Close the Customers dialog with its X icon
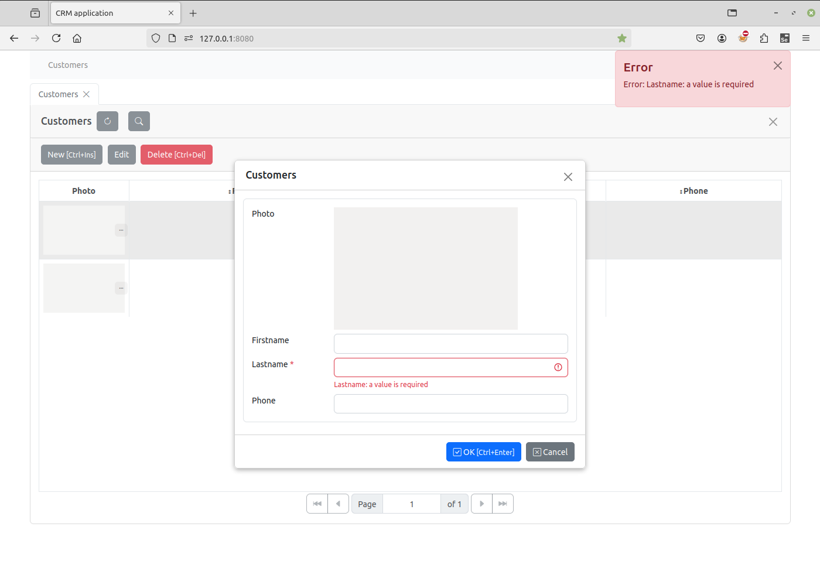Viewport: 820px width, 578px height. tap(568, 177)
